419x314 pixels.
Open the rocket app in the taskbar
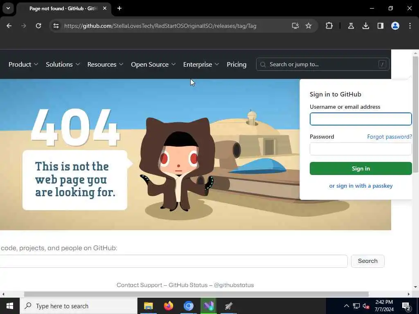228,306
